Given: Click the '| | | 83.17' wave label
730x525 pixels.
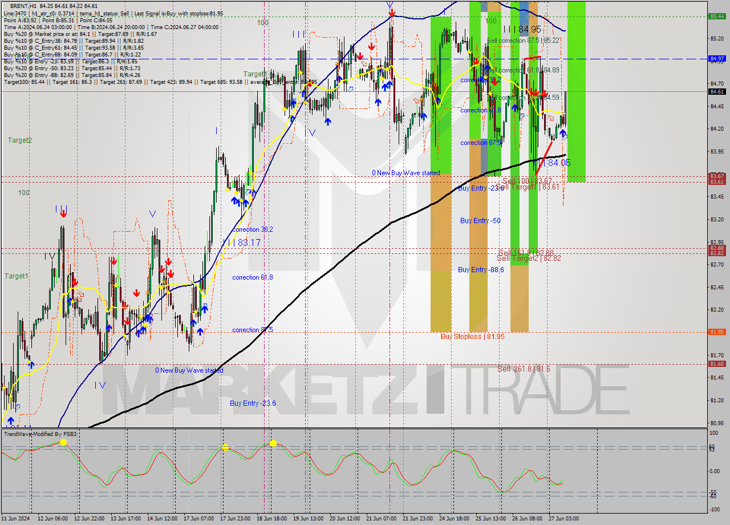Looking at the screenshot, I should 242,243.
